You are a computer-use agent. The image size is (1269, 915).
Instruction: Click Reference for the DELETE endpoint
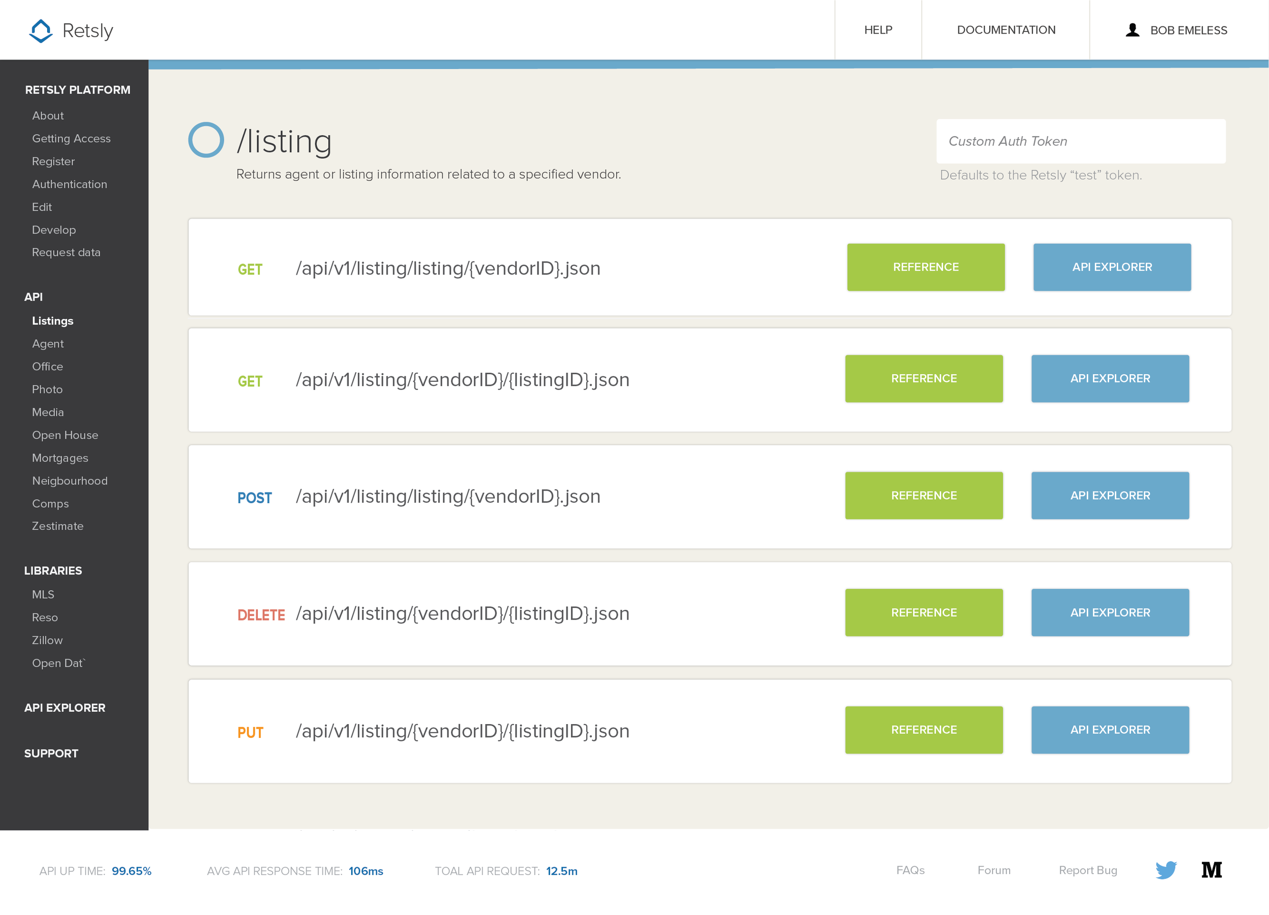click(x=923, y=612)
